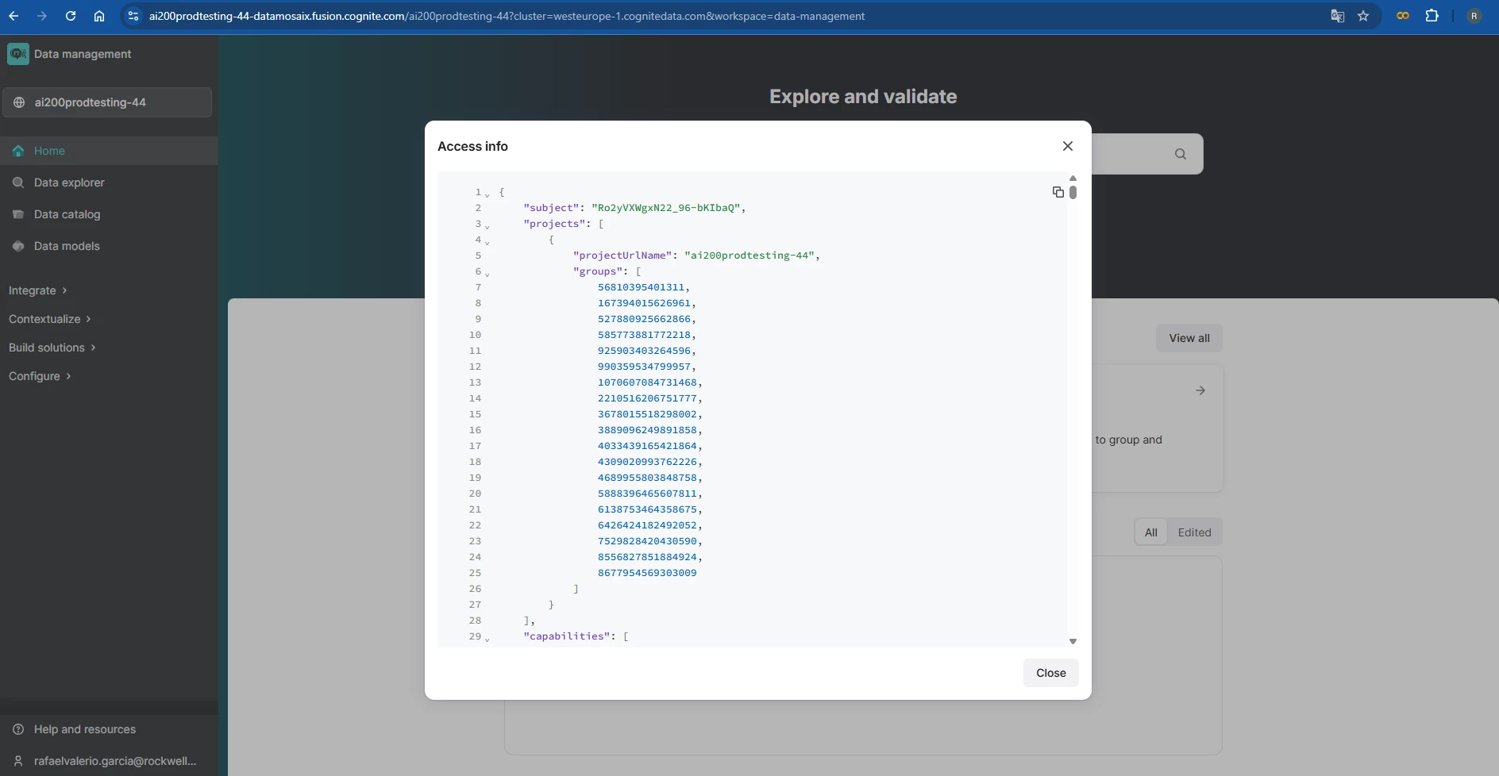Viewport: 1499px width, 776px height.
Task: Expand the Build solutions menu
Action: tap(52, 348)
